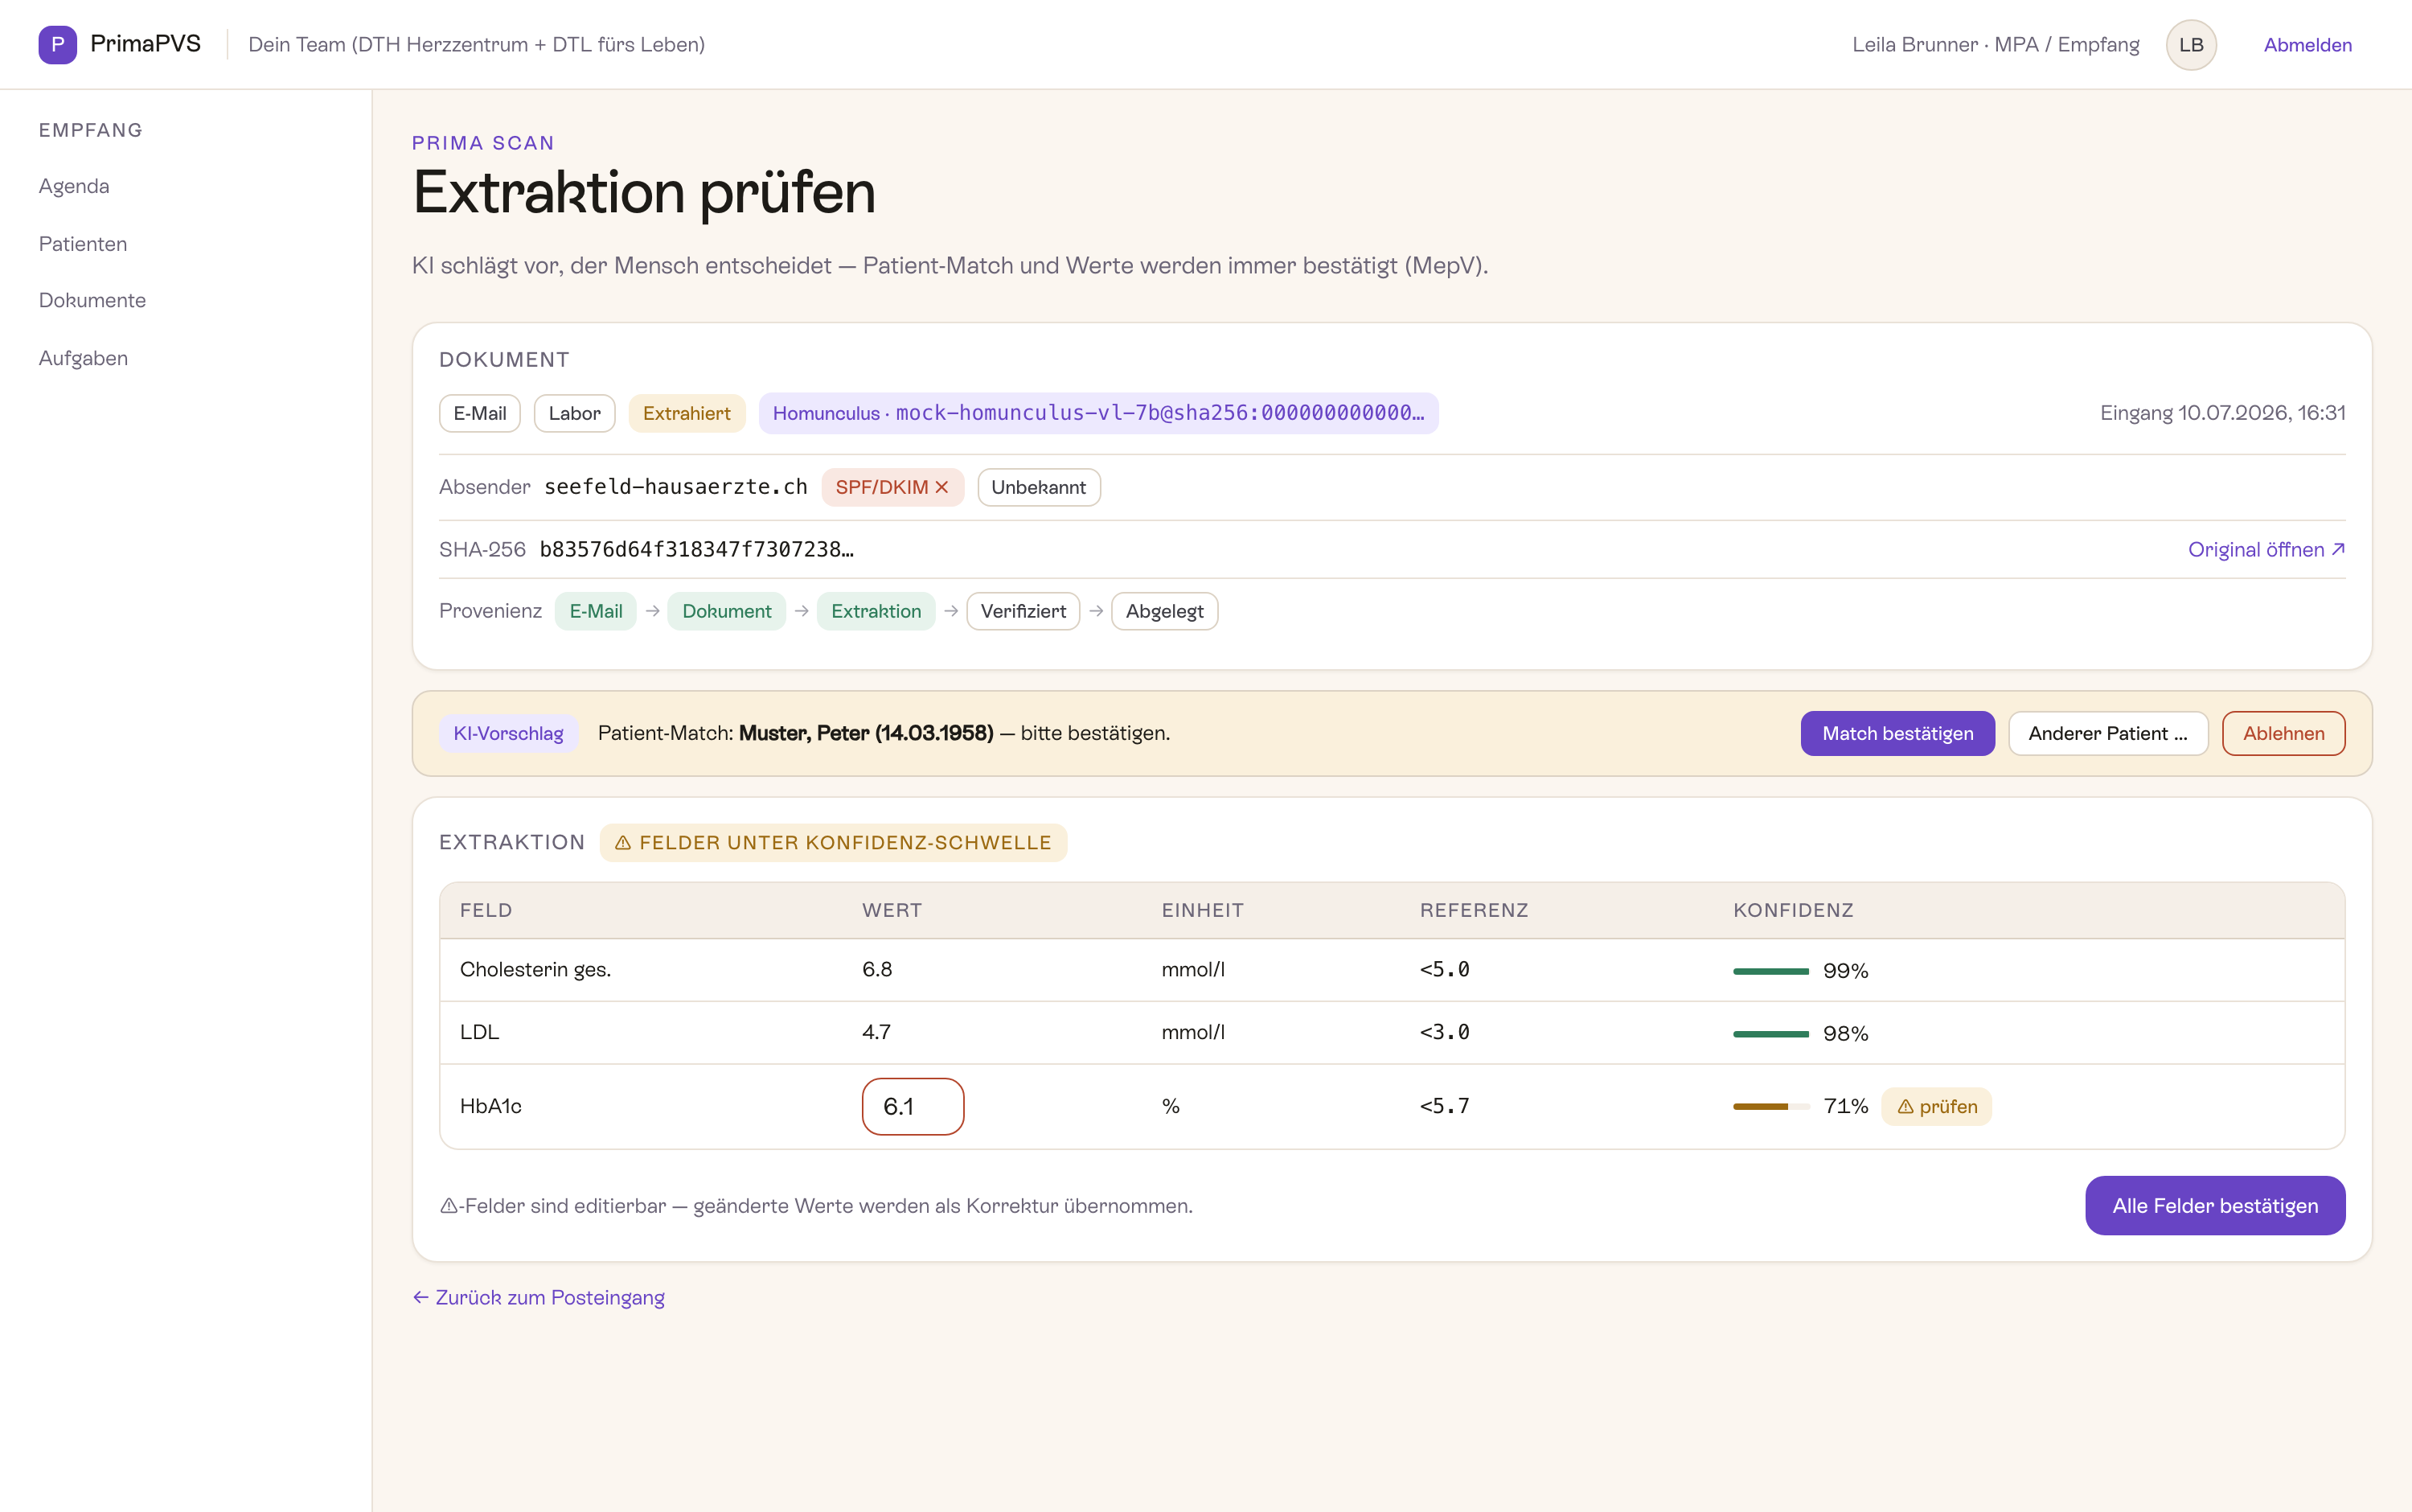The image size is (2412, 1512).
Task: Click the LDL value 4.7
Action: coord(876,1032)
